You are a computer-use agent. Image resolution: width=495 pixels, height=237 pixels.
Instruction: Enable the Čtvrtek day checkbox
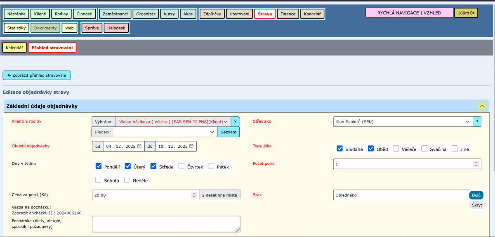pos(181,166)
